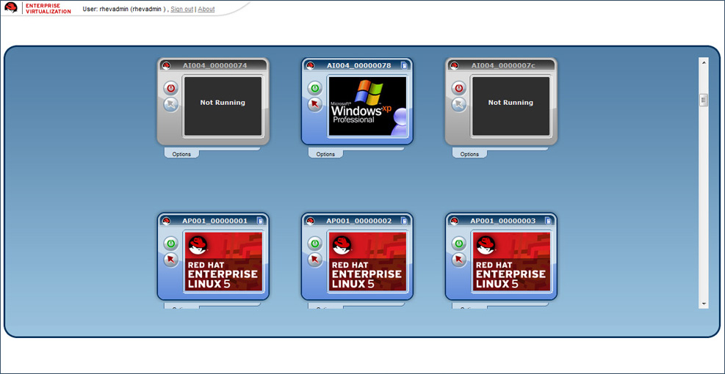The height and width of the screenshot is (374, 725).
Task: Click the vertical scrollbar thumb
Action: (x=704, y=100)
